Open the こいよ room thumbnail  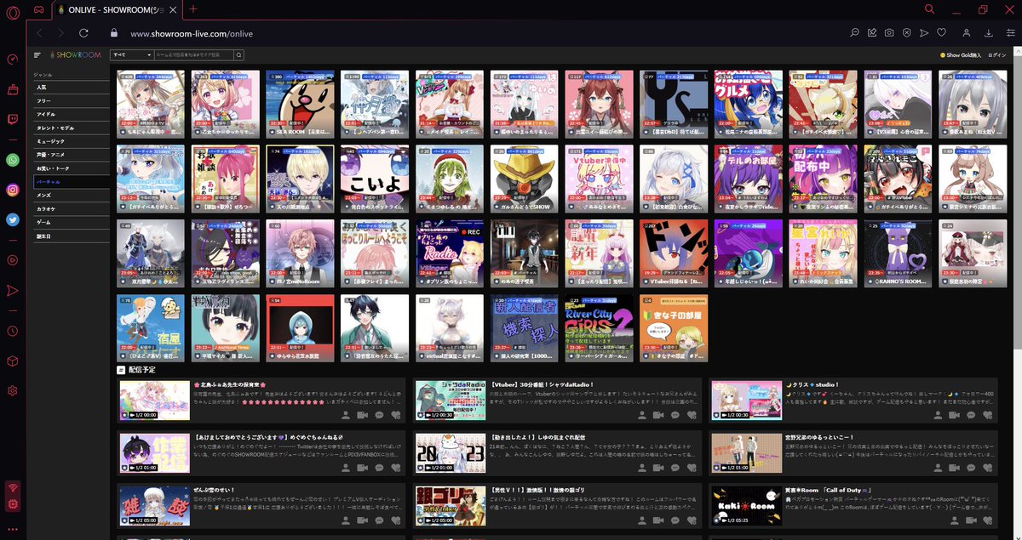click(375, 179)
